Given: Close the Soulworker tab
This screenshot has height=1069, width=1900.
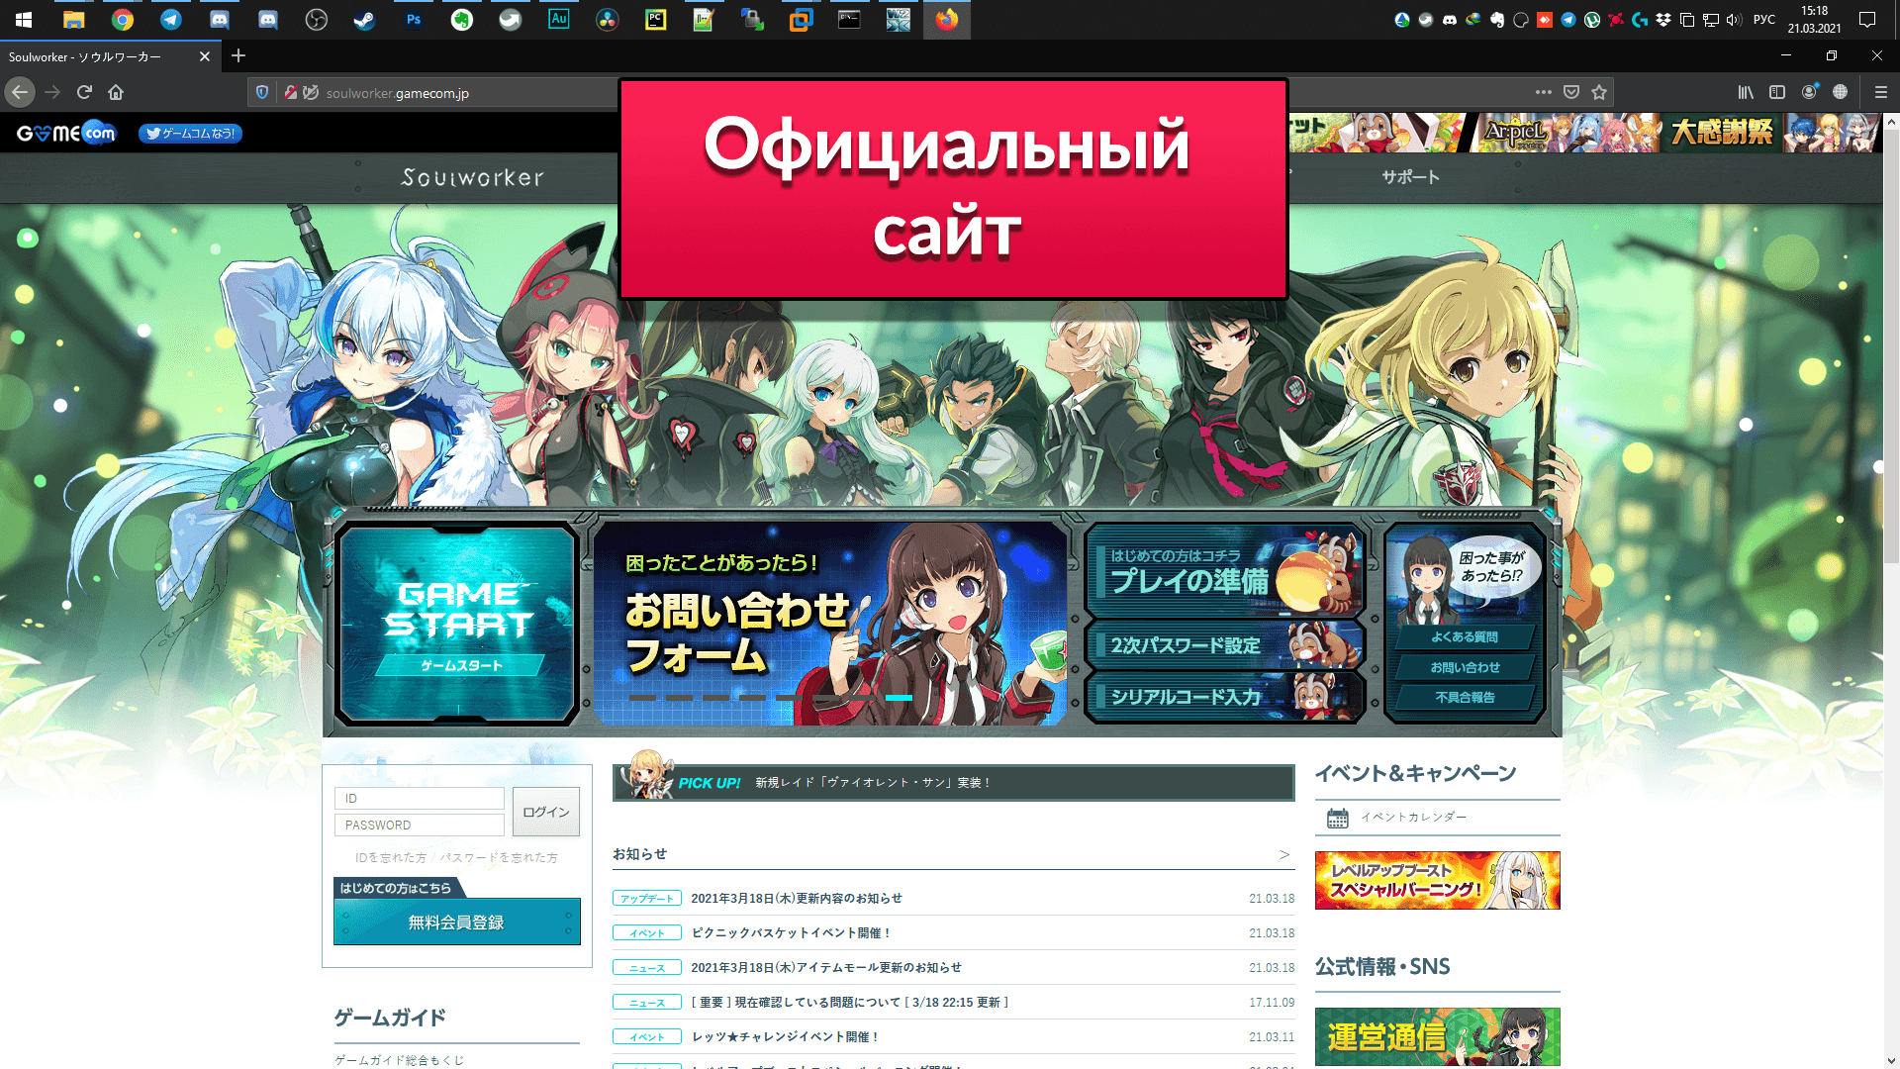Looking at the screenshot, I should coord(205,56).
